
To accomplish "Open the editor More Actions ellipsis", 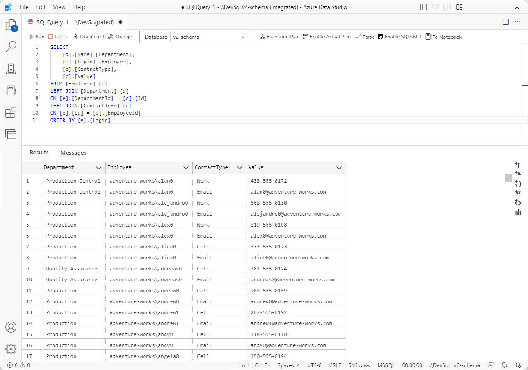I will 517,22.
